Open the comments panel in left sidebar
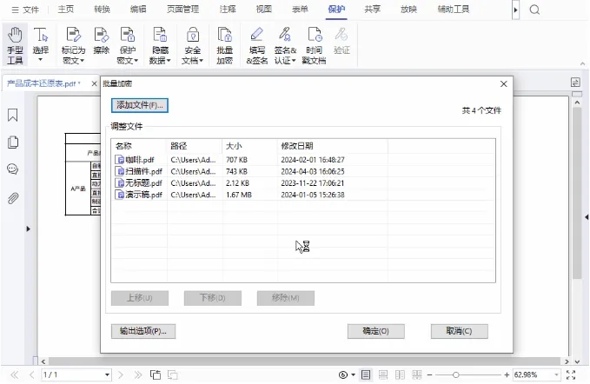The width and height of the screenshot is (590, 384). 13,169
